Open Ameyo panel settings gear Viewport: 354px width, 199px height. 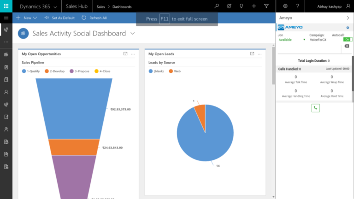coord(347,28)
